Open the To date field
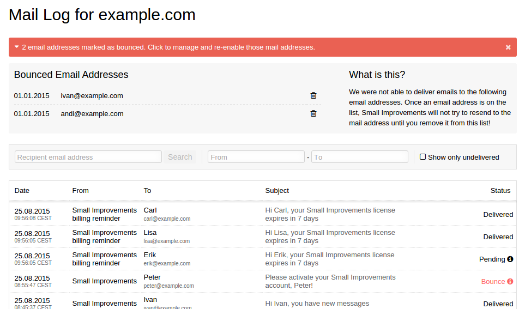This screenshot has height=309, width=525. 360,156
